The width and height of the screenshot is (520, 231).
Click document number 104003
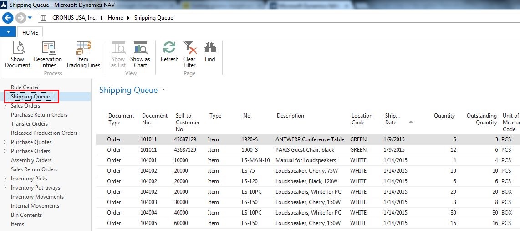(148, 202)
